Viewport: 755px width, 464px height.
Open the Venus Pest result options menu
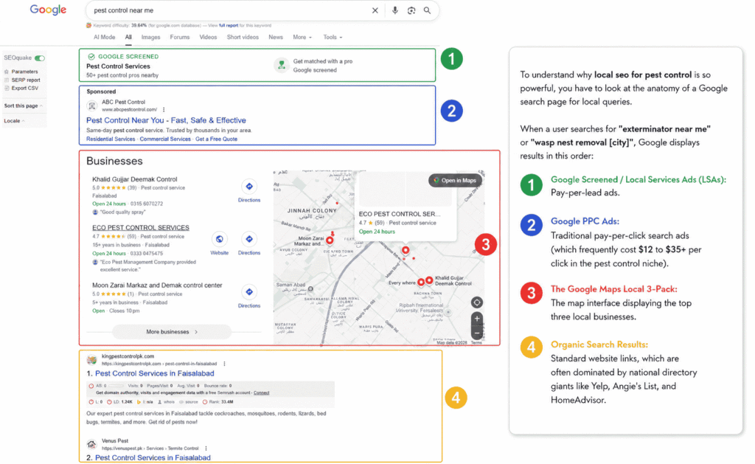click(x=206, y=448)
